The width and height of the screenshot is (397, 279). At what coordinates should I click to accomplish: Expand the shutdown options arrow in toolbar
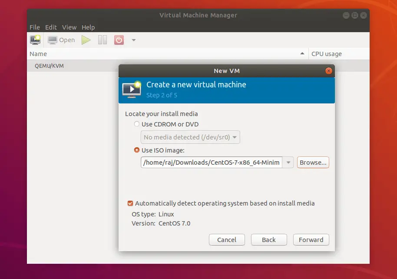pyautogui.click(x=134, y=40)
